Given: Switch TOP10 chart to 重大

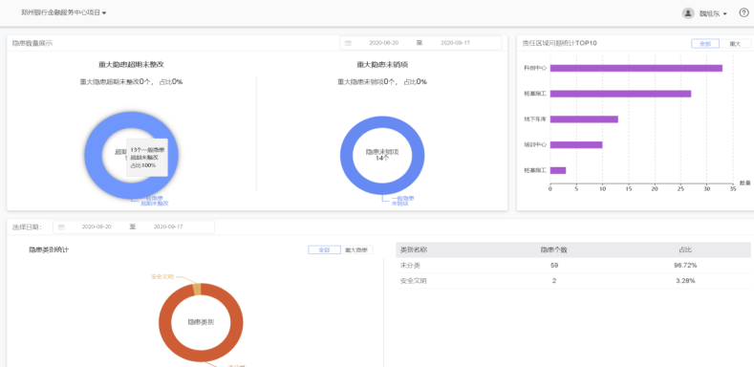Looking at the screenshot, I should pyautogui.click(x=735, y=43).
